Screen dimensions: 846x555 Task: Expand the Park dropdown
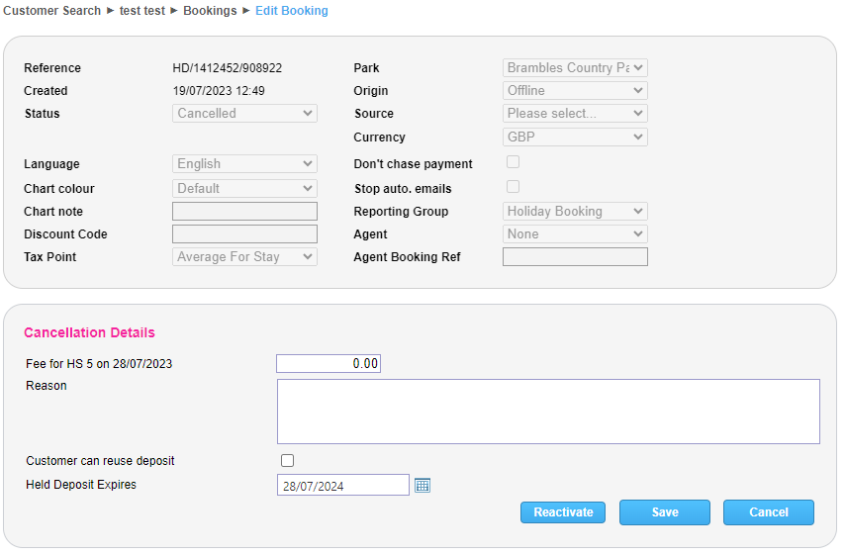pyautogui.click(x=575, y=68)
